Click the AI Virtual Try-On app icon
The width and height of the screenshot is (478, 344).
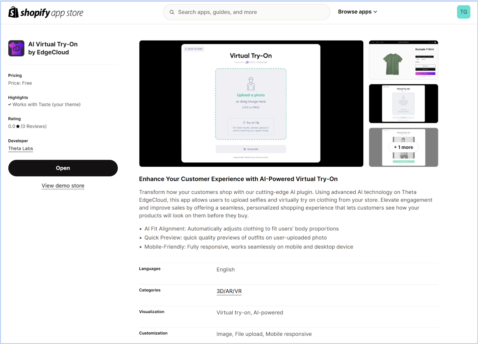pyautogui.click(x=16, y=48)
